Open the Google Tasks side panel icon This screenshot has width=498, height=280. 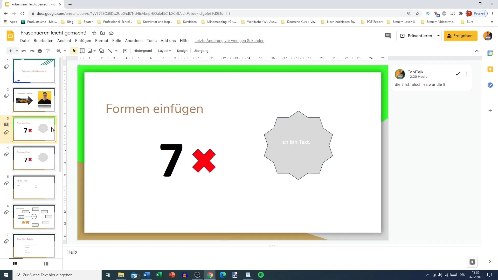tap(490, 85)
